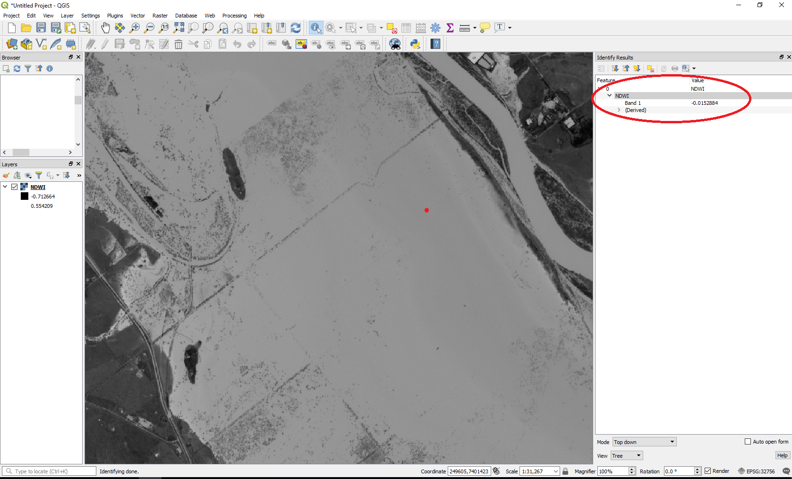Open the Statistical Summary sigma tool
792x479 pixels.
pos(450,28)
